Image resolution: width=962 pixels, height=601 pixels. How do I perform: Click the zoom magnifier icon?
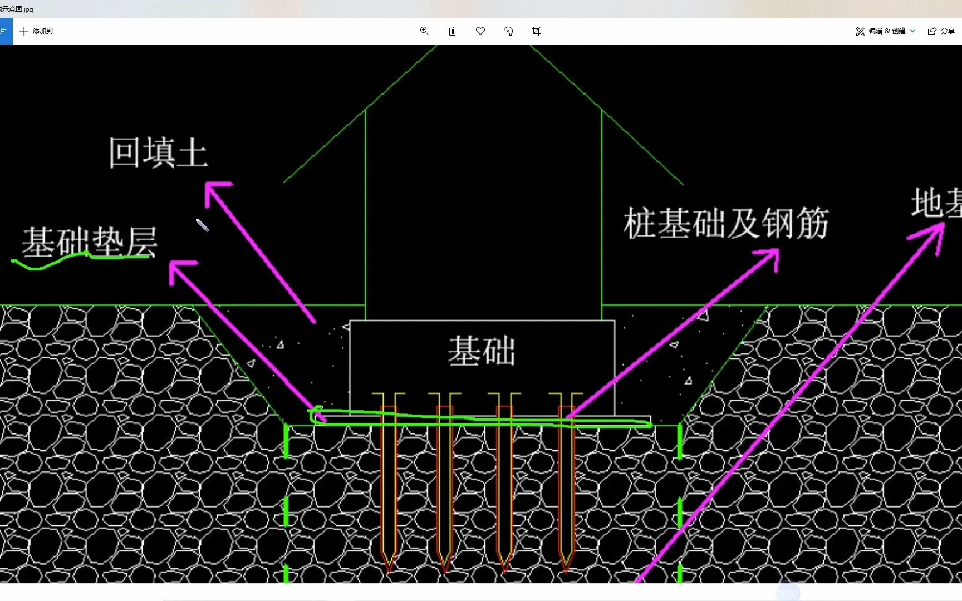pyautogui.click(x=424, y=31)
